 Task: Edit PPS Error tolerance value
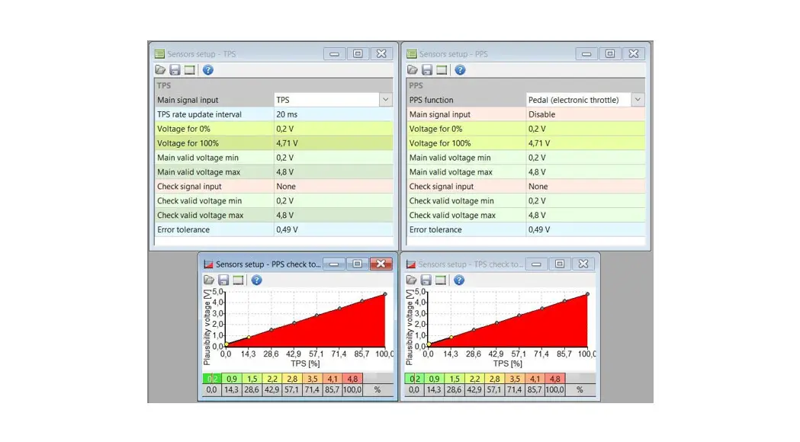[586, 229]
